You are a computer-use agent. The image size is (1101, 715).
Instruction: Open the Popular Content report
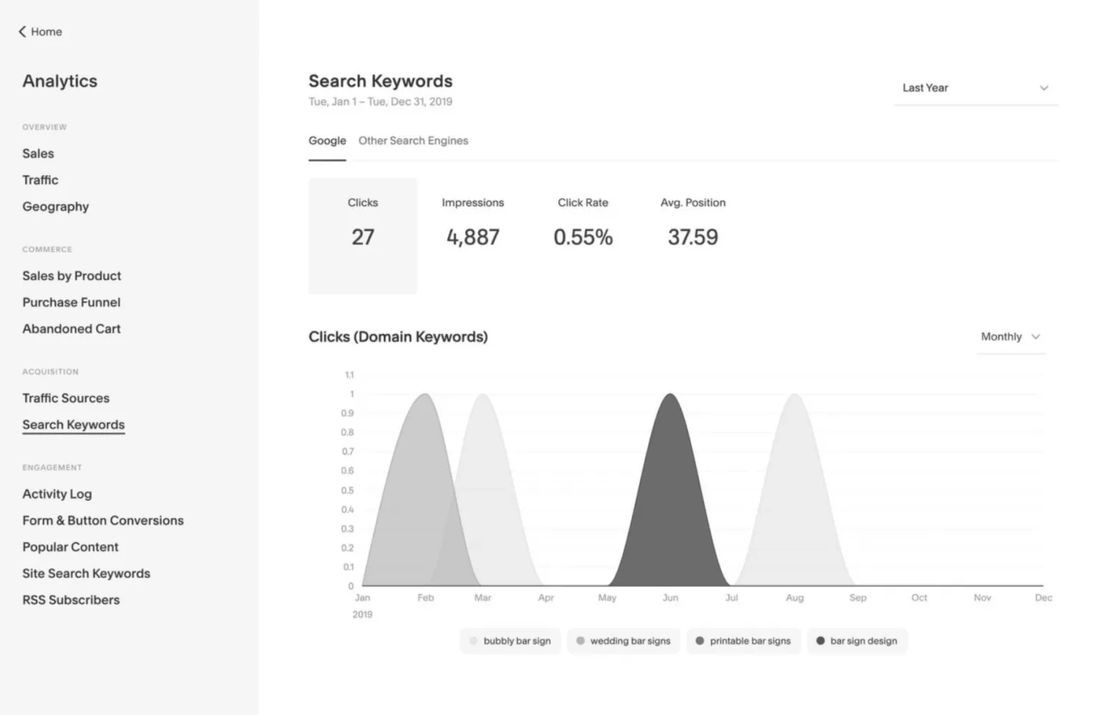(x=70, y=546)
